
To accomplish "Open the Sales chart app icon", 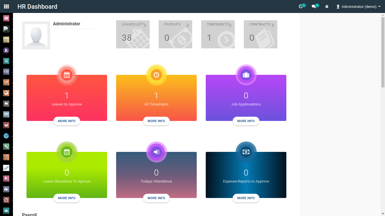I will click(6, 82).
